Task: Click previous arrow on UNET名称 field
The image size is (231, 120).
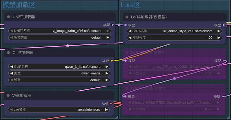Action: click(11, 31)
